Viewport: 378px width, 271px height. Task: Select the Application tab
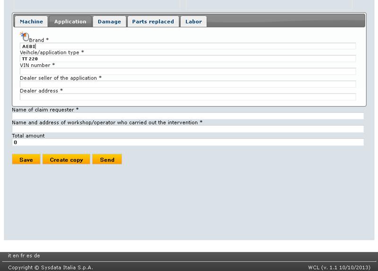(x=70, y=21)
